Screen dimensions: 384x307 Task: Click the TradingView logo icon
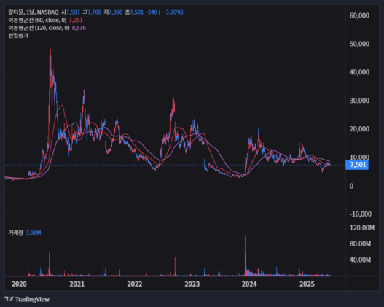click(x=9, y=299)
